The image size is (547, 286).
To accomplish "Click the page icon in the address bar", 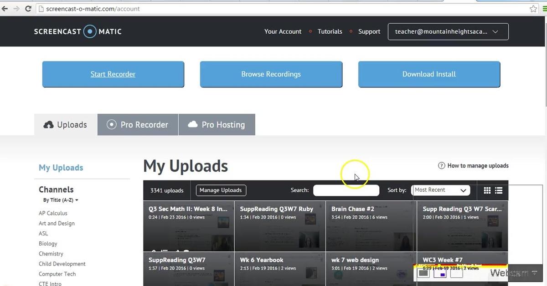I will (x=41, y=9).
